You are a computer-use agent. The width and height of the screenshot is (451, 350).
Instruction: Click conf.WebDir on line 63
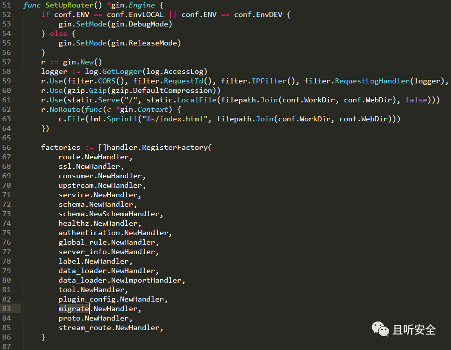pyautogui.click(x=363, y=119)
